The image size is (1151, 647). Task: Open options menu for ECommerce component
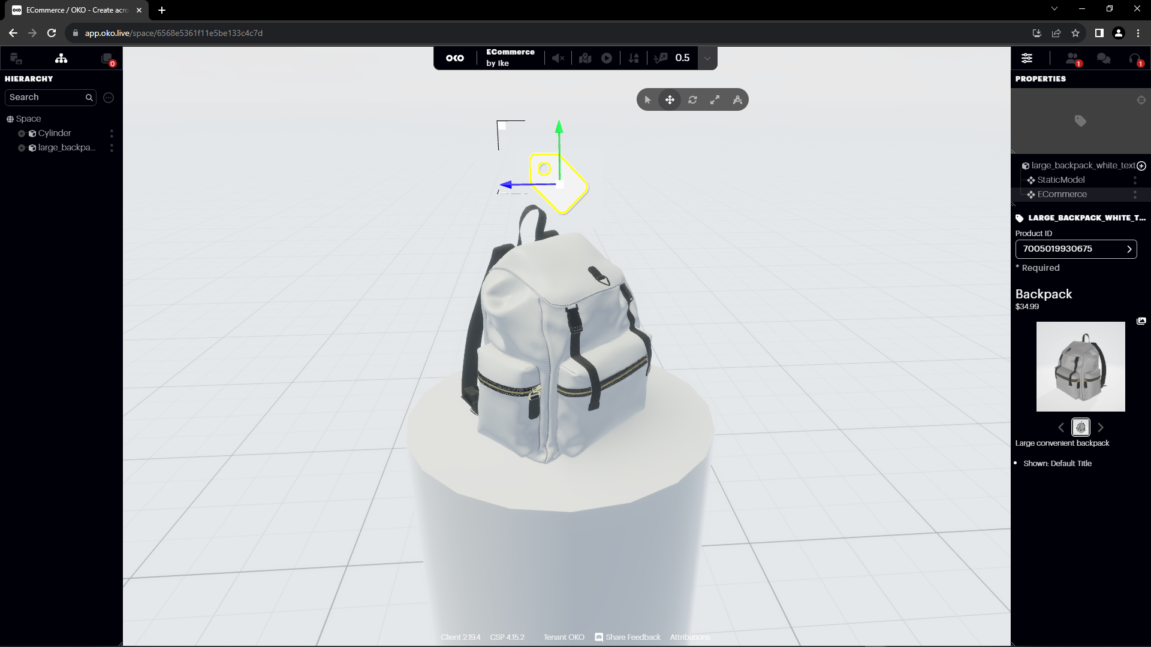(1135, 195)
